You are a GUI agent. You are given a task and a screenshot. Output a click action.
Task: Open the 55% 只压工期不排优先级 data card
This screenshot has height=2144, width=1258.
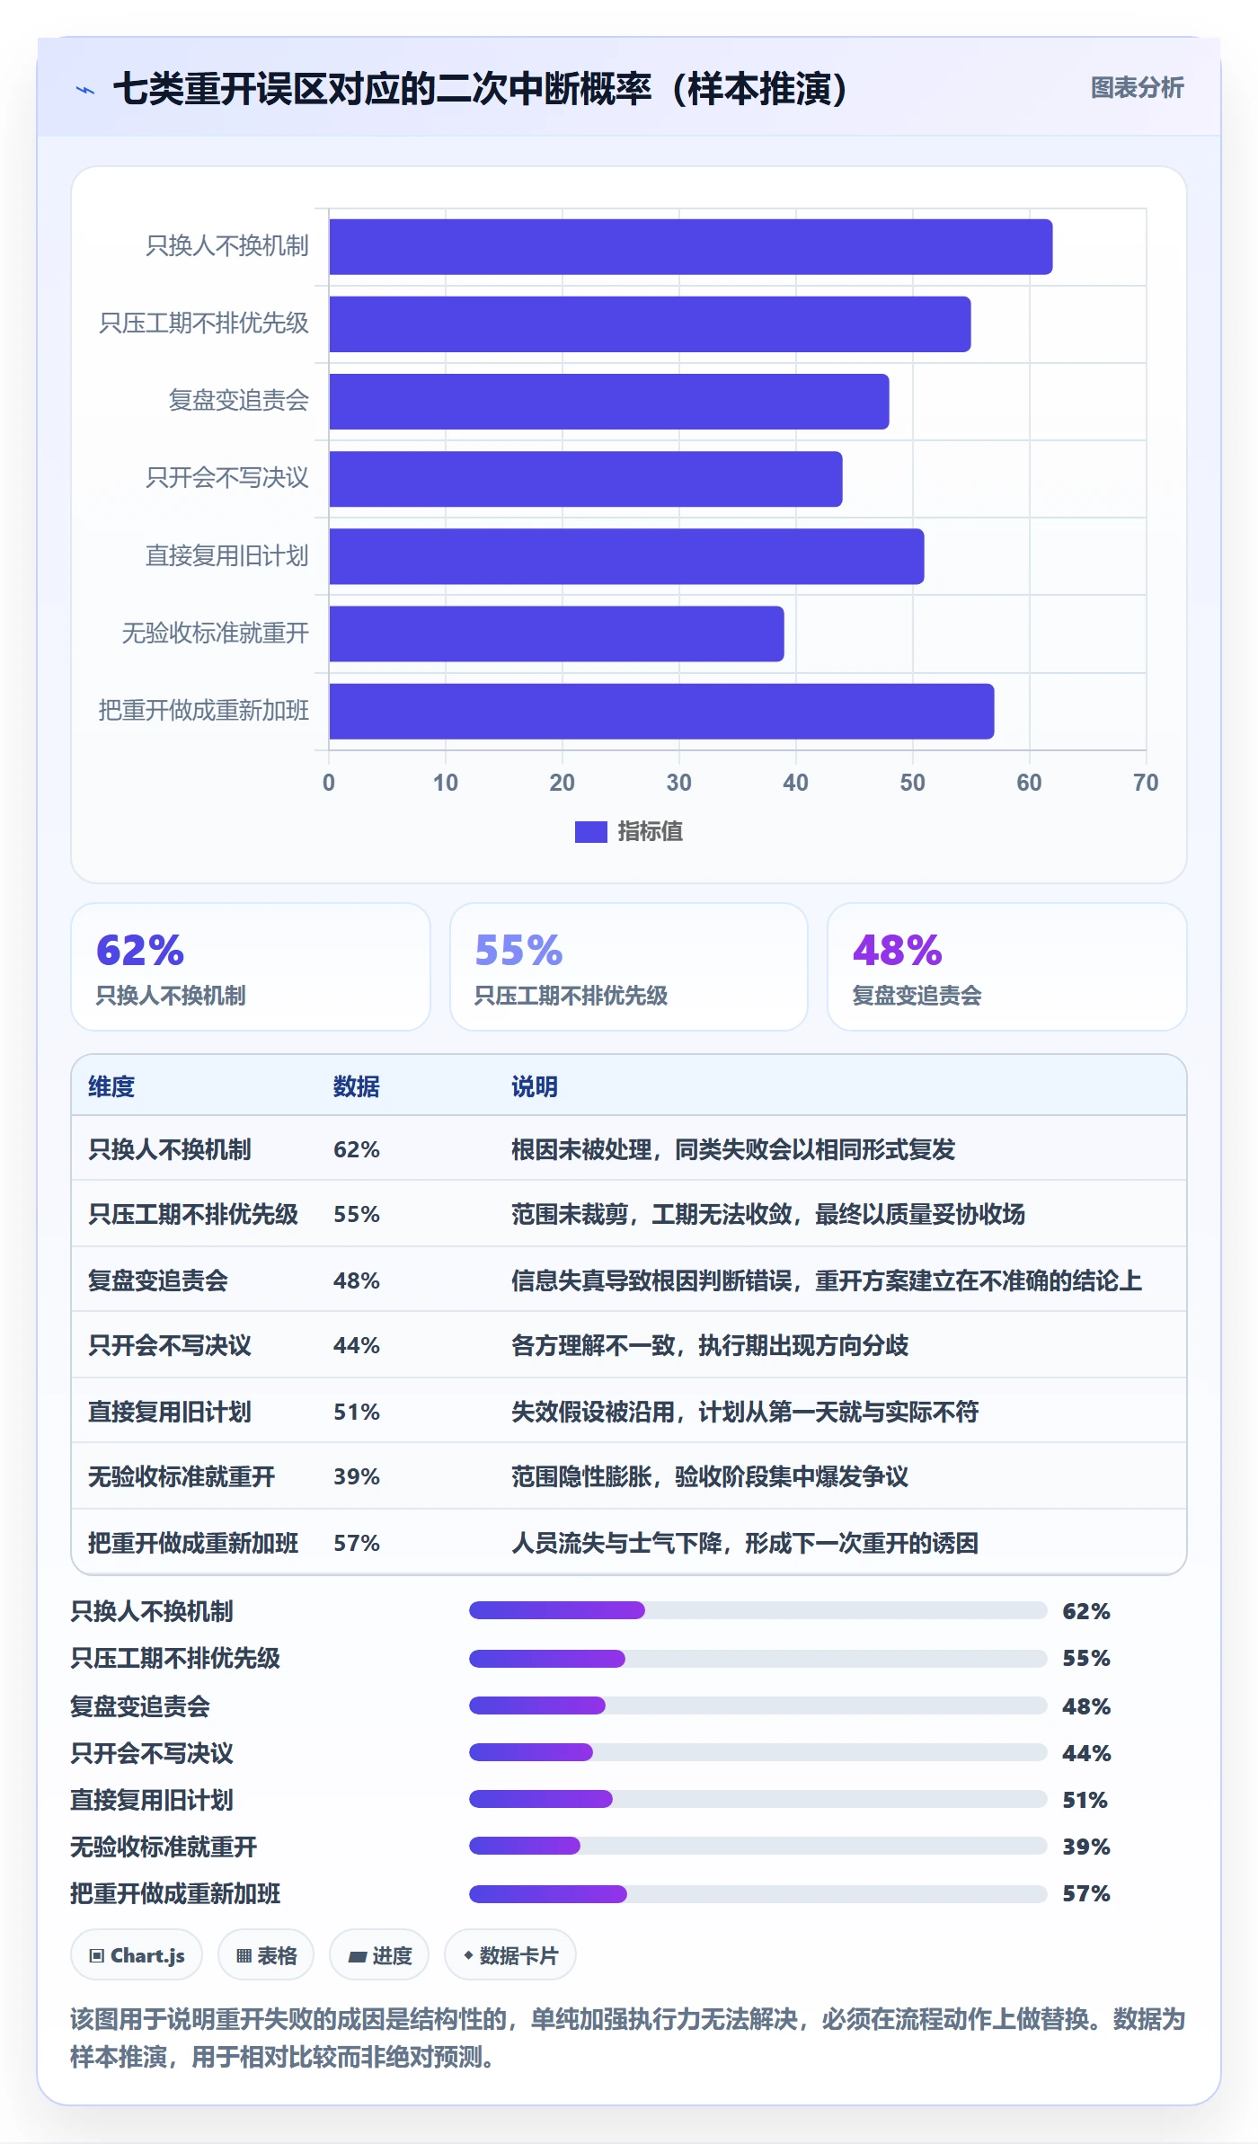629,967
